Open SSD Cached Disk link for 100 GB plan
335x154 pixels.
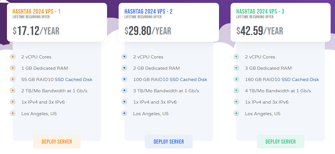[188, 79]
